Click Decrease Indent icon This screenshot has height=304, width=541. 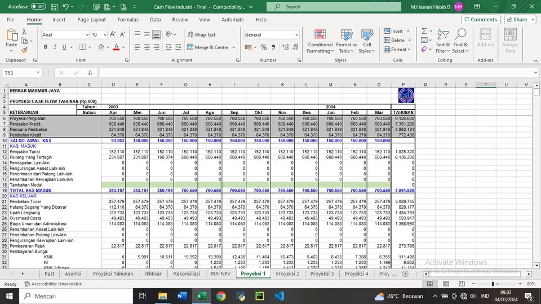click(168, 47)
